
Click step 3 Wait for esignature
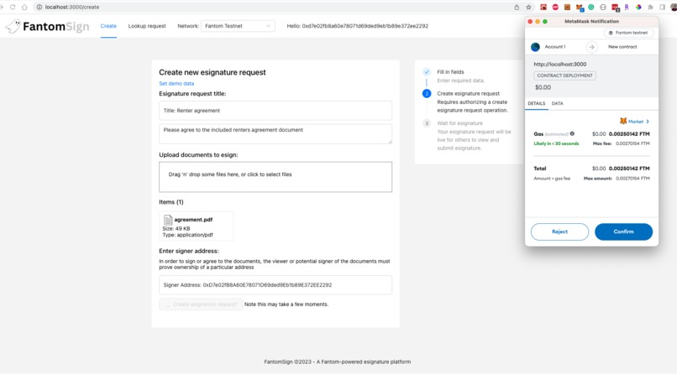coord(459,123)
